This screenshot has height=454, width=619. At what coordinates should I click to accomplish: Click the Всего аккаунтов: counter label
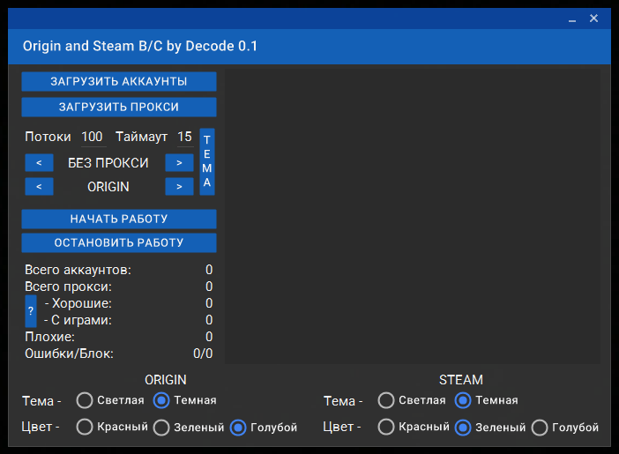pos(78,270)
